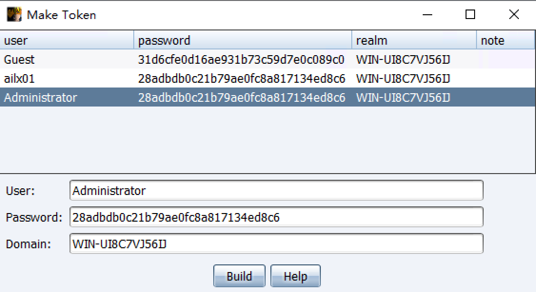
Task: Click the Make Token window icon
Action: (14, 15)
